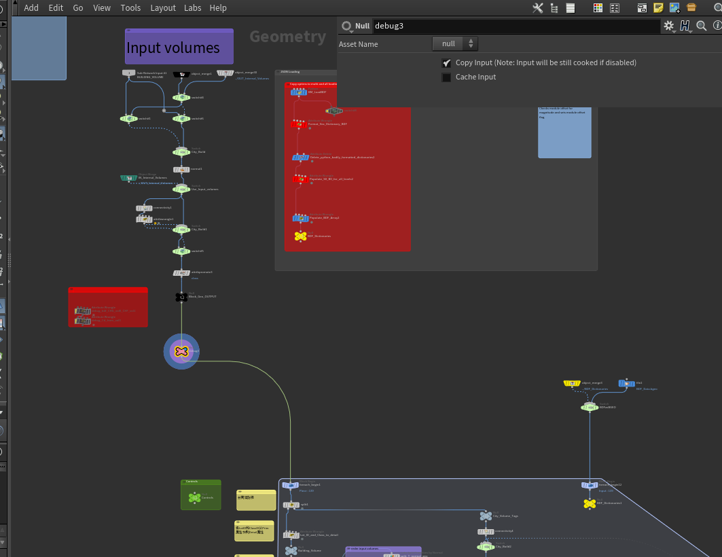Open the Asset Name null dropdown

(454, 44)
